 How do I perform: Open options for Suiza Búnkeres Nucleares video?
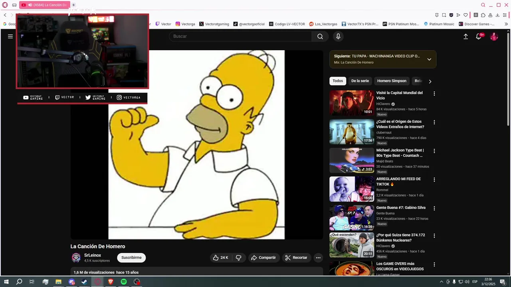point(434,236)
